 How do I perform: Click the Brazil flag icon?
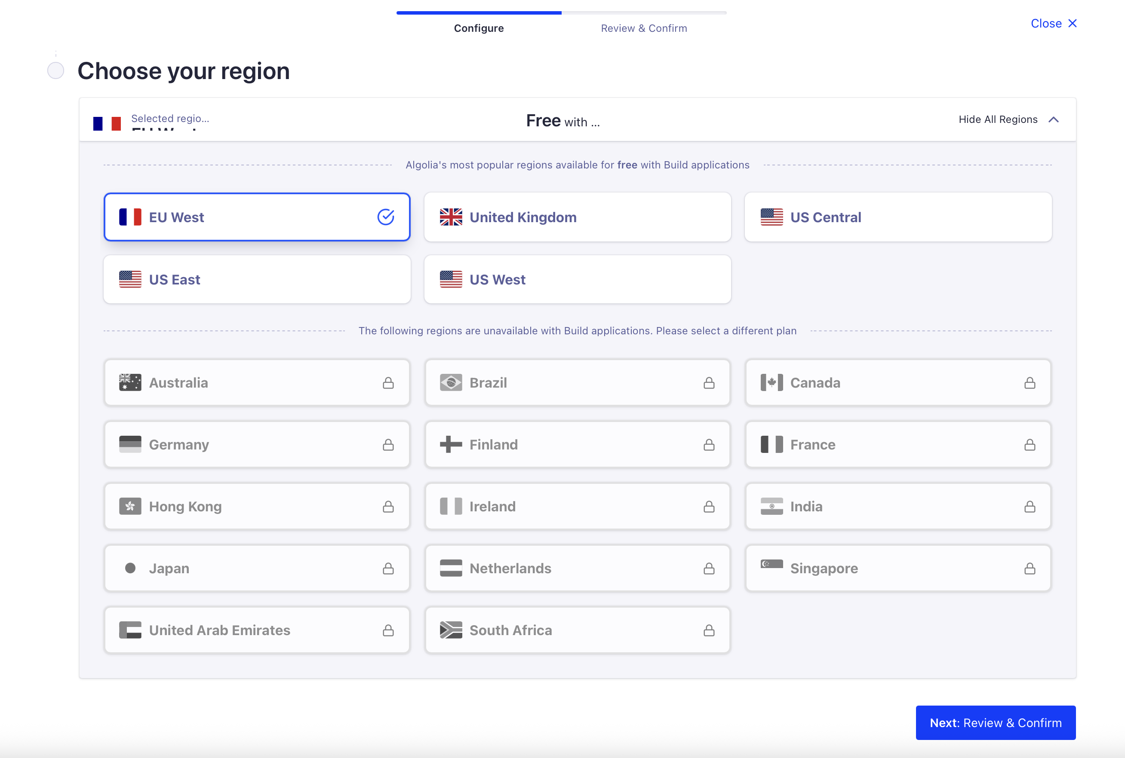[x=451, y=383]
